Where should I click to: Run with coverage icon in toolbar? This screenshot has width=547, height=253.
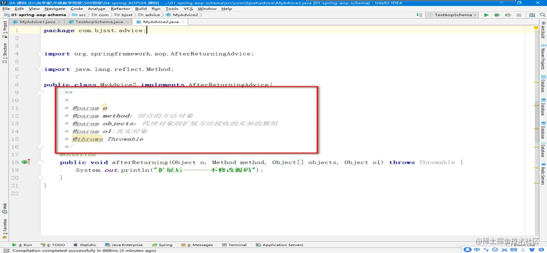[507, 15]
